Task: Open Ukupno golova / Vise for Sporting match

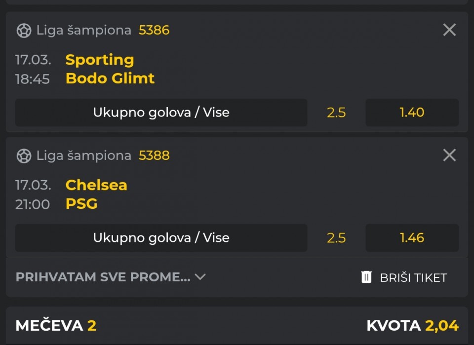Action: (x=161, y=113)
